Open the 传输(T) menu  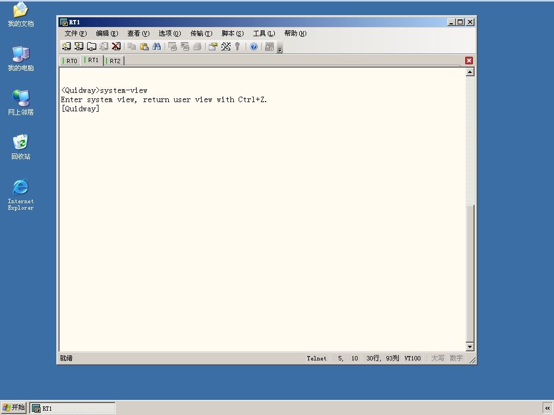pyautogui.click(x=201, y=34)
